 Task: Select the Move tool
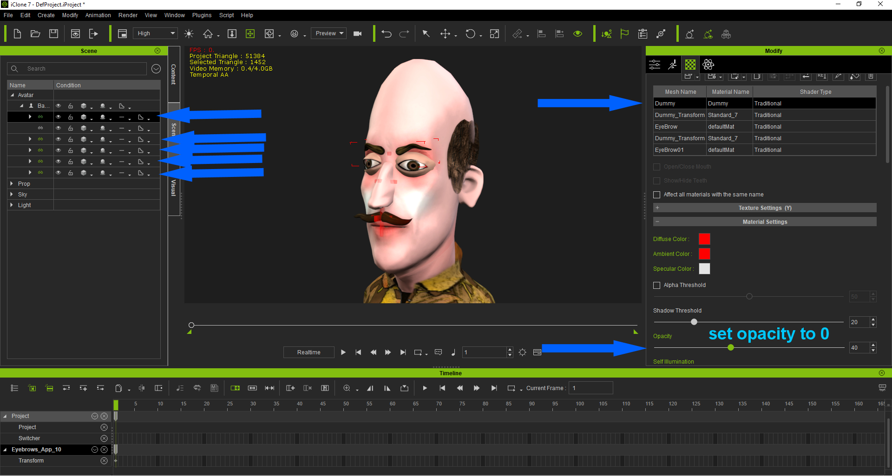(445, 34)
